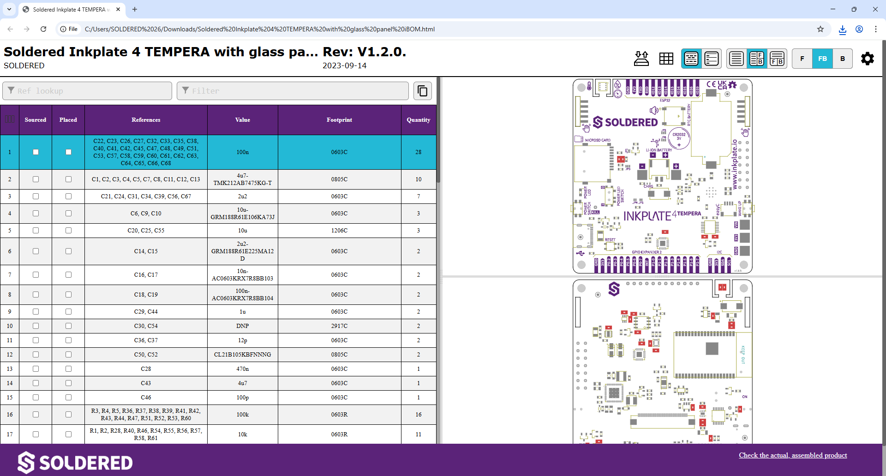Sort table by Quantity column header
The height and width of the screenshot is (476, 886).
[x=418, y=120]
